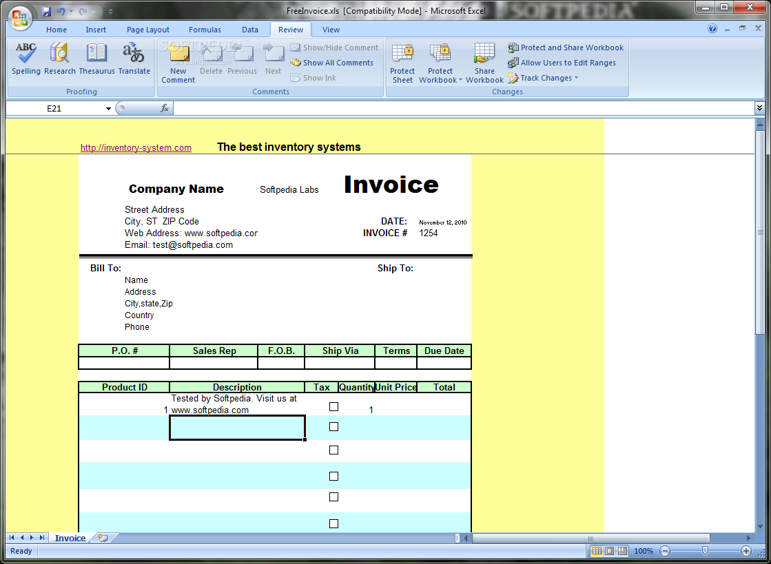Go to the last sheet tab
Viewport: 771px width, 564px height.
pyautogui.click(x=42, y=538)
